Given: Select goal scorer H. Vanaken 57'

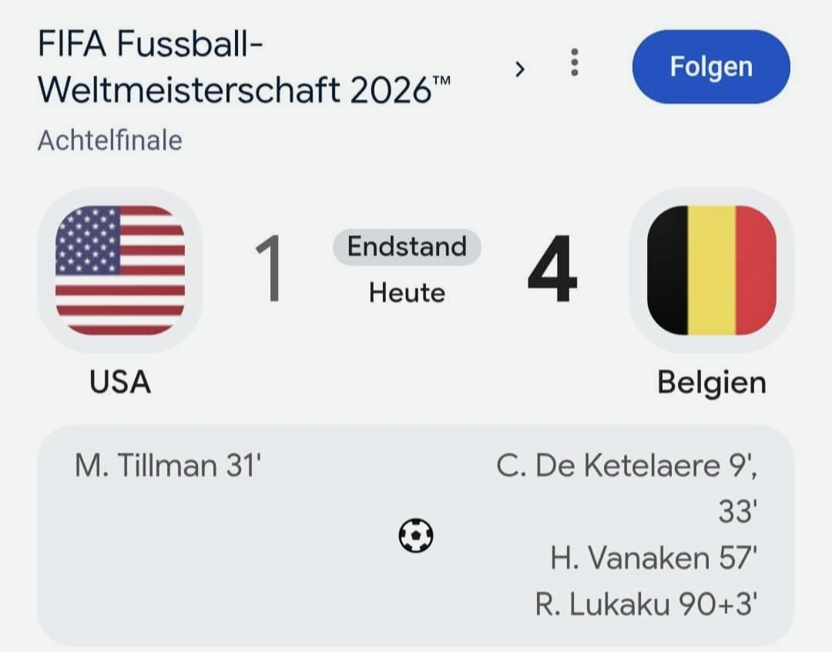Looking at the screenshot, I should click(654, 558).
